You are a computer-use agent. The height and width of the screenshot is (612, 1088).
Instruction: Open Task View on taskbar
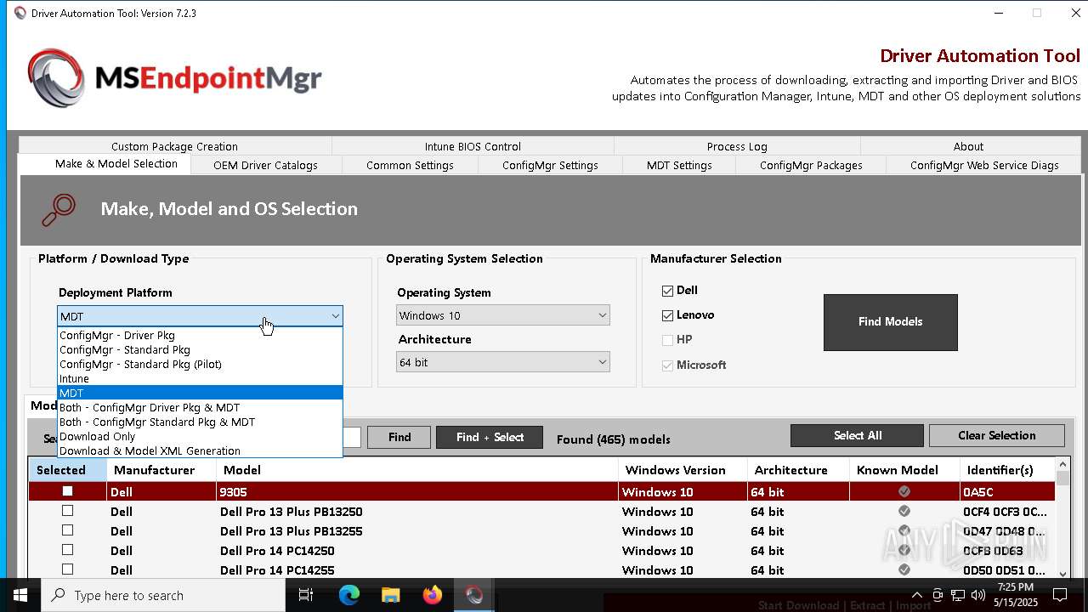[306, 595]
